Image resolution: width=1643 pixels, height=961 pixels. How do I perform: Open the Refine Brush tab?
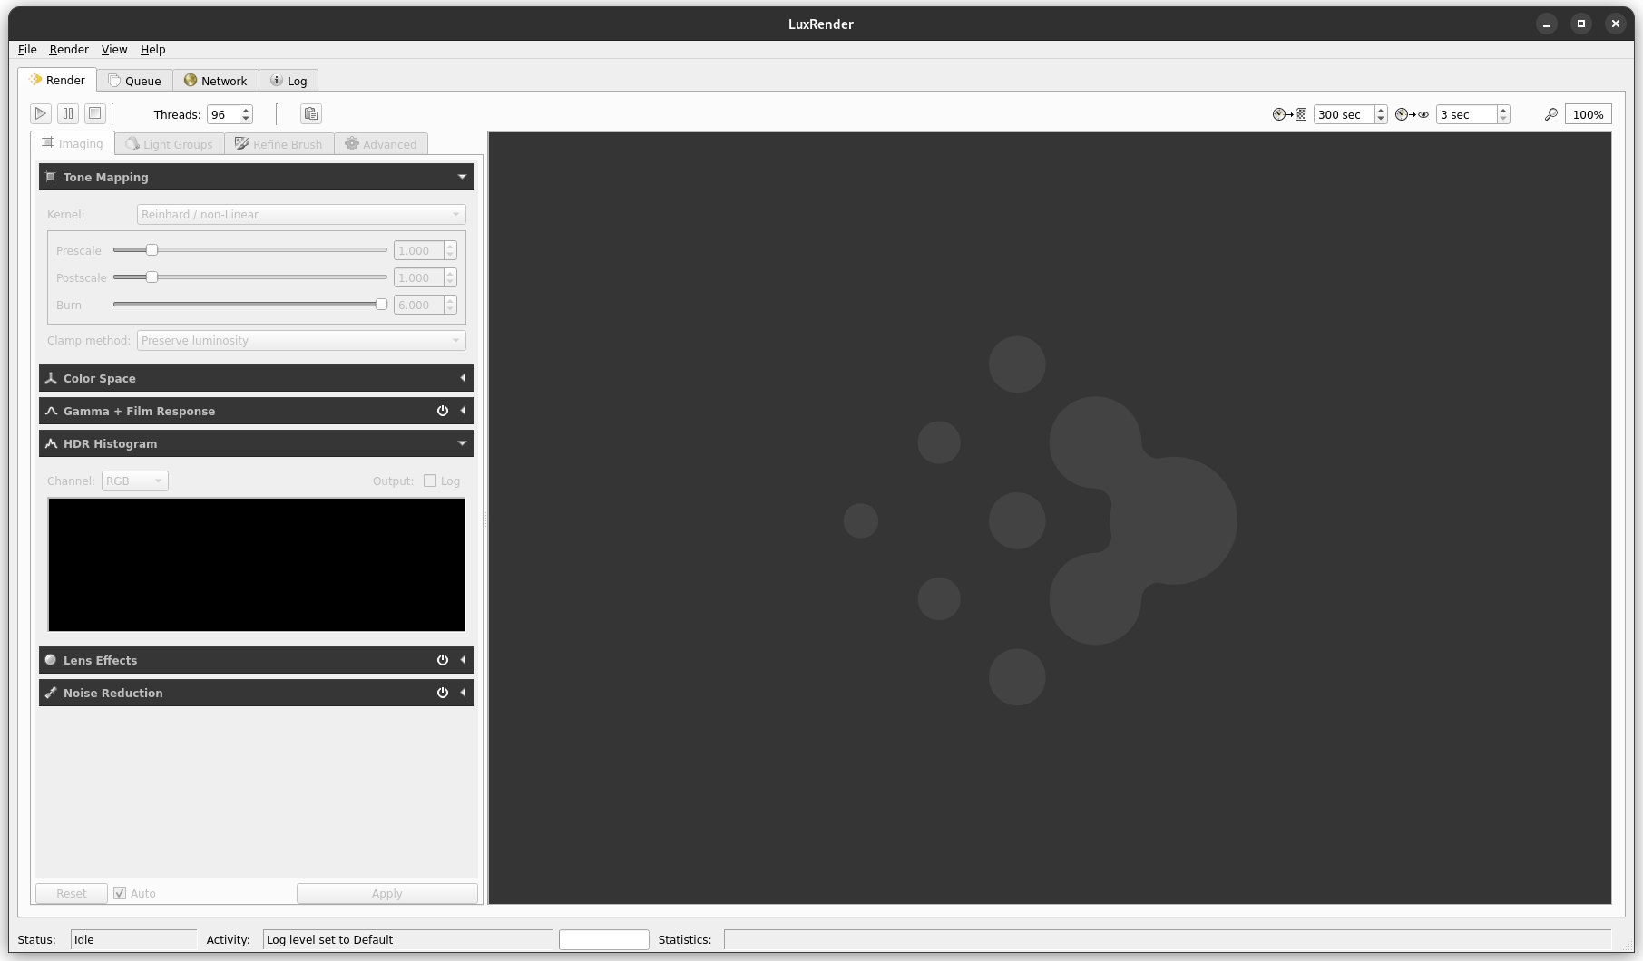point(279,144)
